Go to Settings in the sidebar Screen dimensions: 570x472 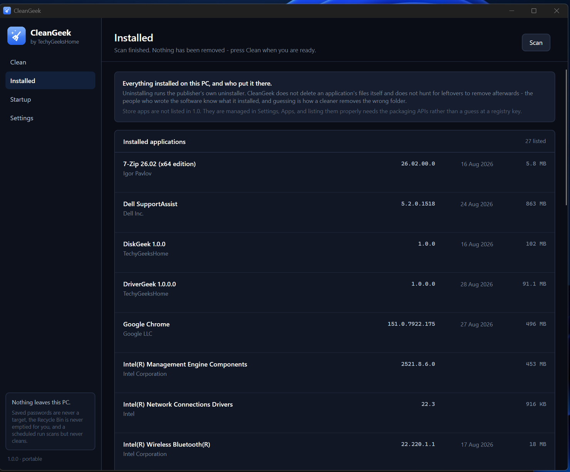click(50, 118)
